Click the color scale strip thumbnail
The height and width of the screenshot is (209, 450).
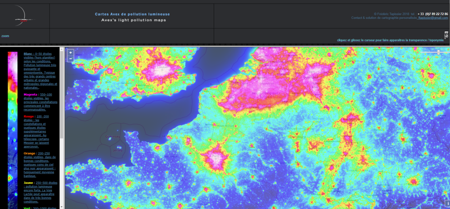click(13, 131)
